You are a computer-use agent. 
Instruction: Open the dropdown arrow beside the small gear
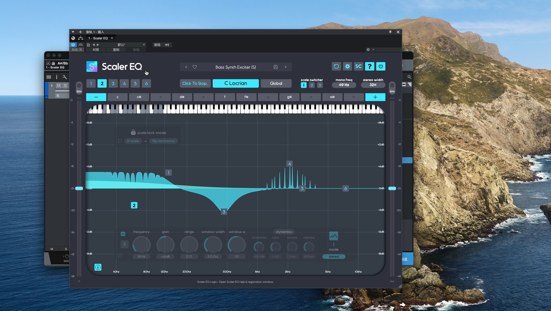373,50
